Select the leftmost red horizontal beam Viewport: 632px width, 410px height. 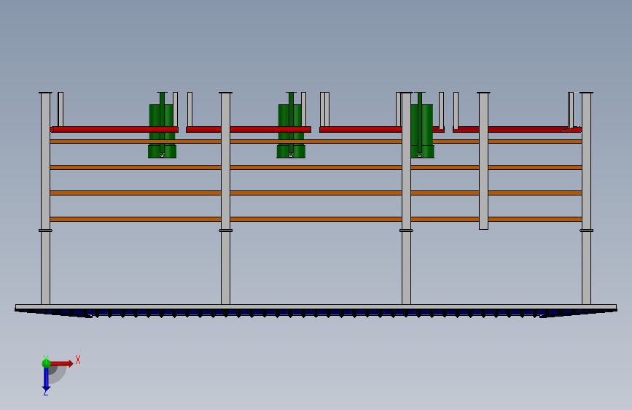click(x=114, y=130)
